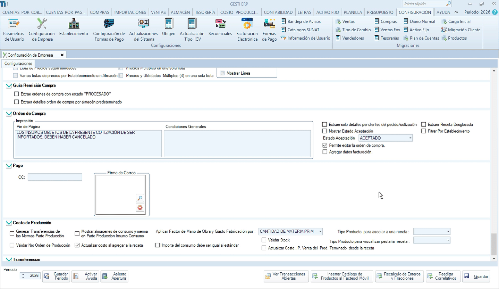Uncheck Permite editar la orden de compra
Viewport: 499px width, 289px height.
click(325, 145)
